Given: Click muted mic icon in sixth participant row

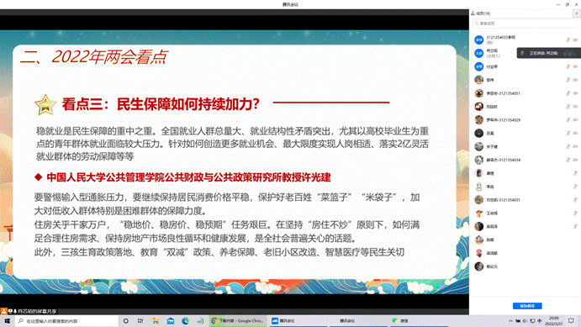Looking at the screenshot, I should [x=568, y=107].
